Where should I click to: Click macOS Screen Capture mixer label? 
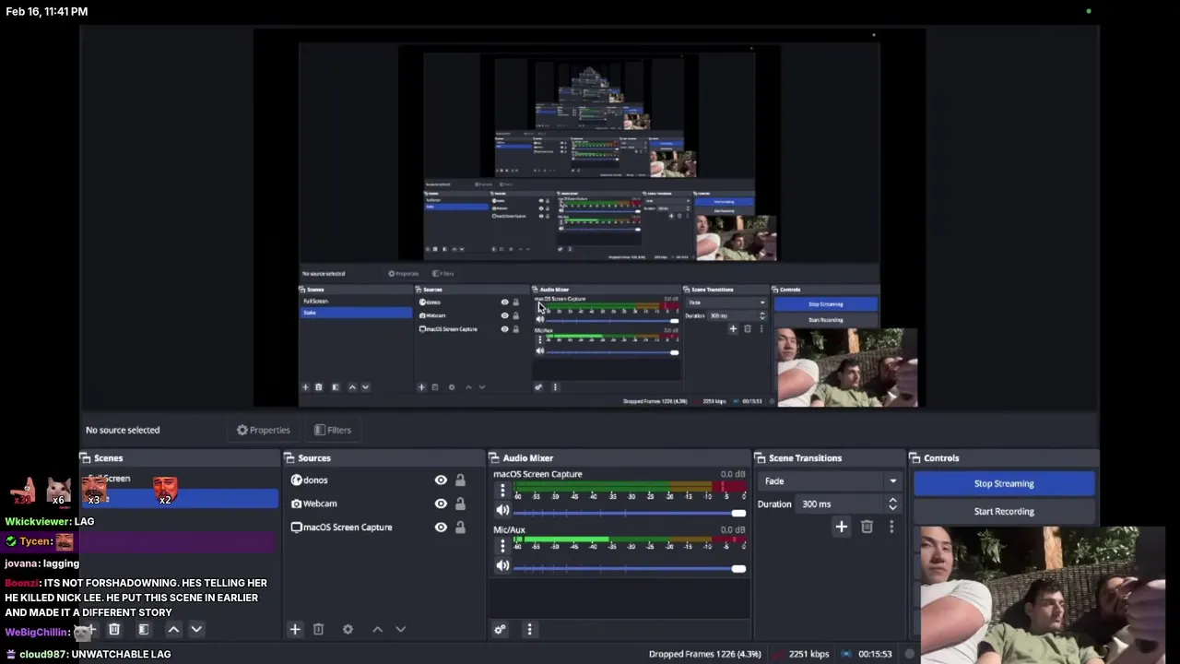coord(537,474)
